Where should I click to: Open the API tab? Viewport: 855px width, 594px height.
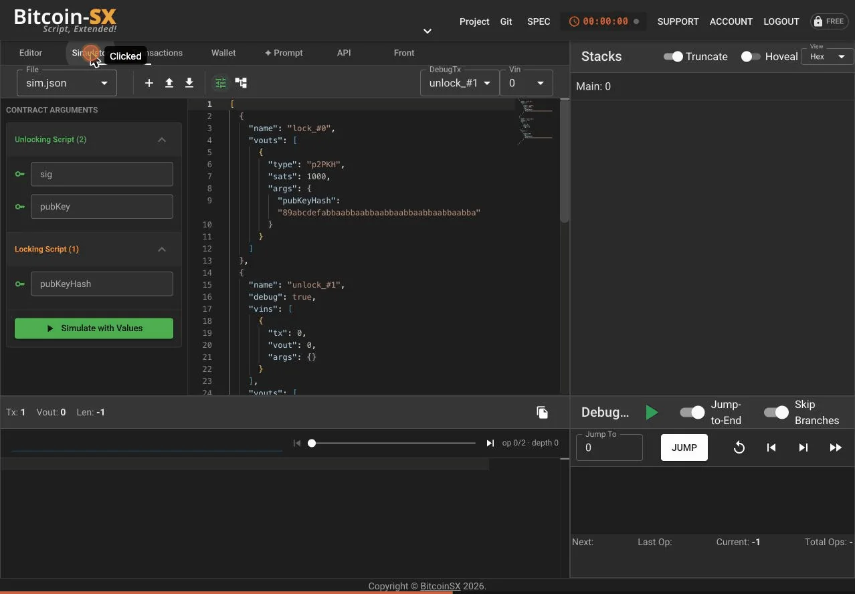pos(344,53)
